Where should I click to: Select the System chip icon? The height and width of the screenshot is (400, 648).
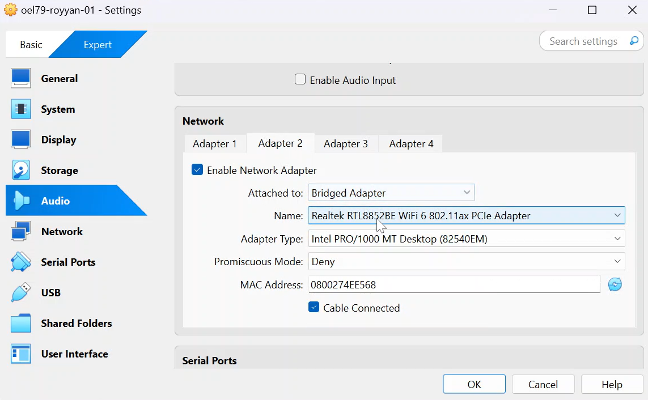(x=21, y=109)
